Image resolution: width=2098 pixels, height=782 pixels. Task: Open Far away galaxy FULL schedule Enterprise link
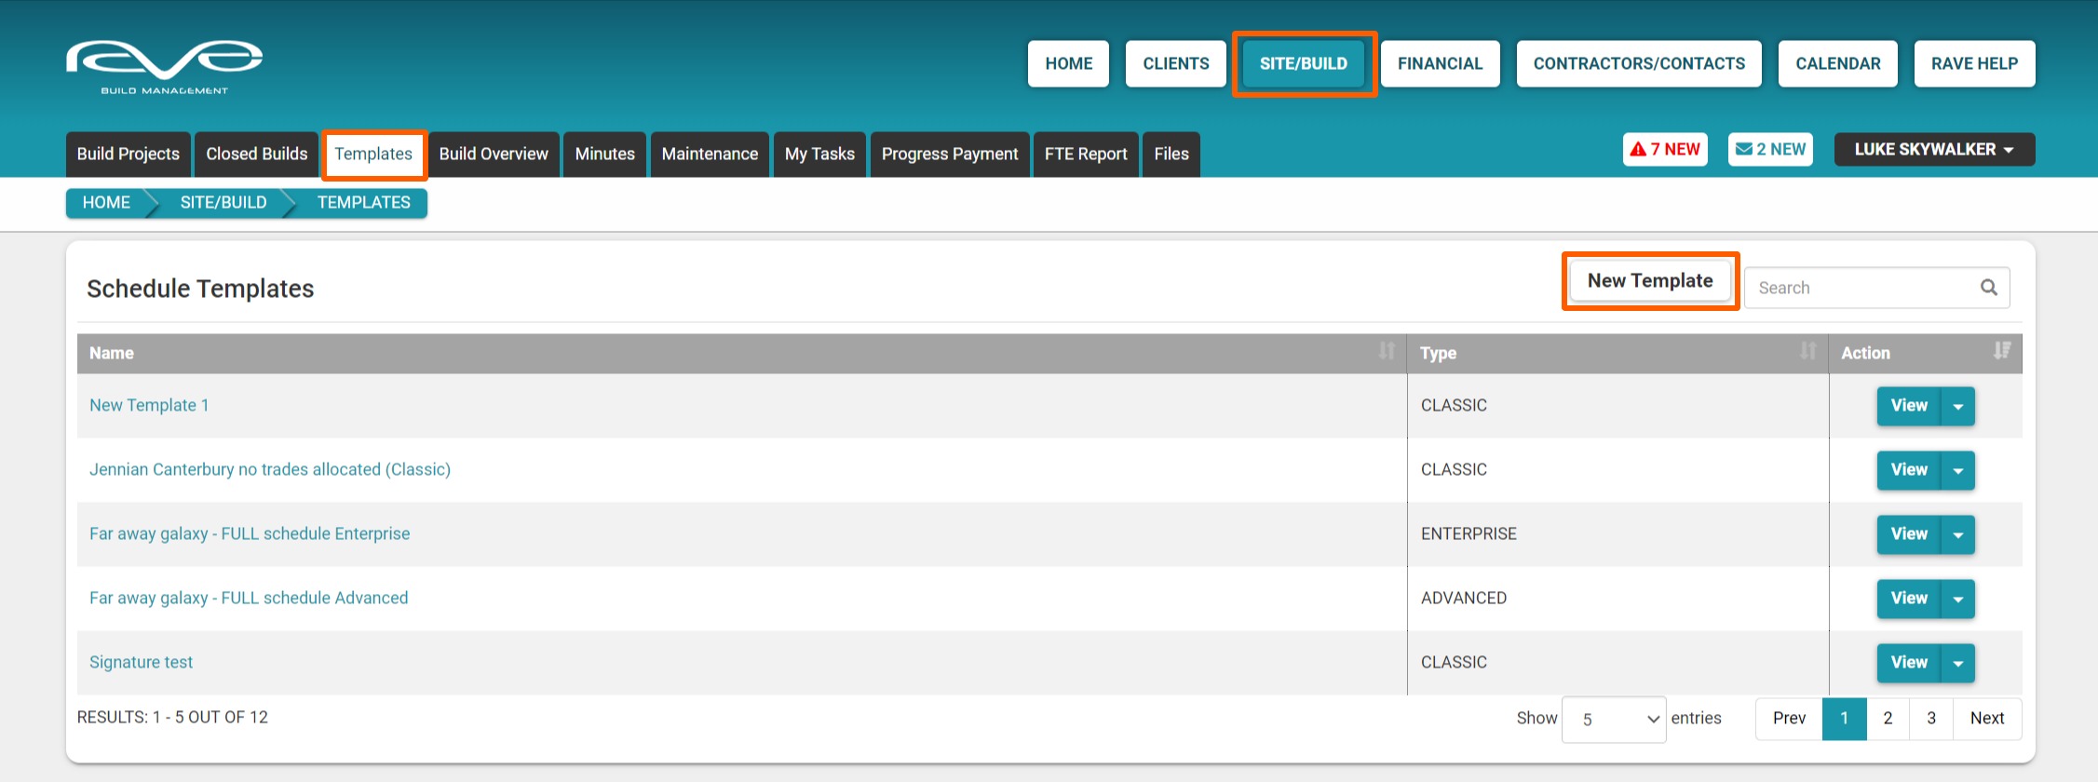point(250,533)
